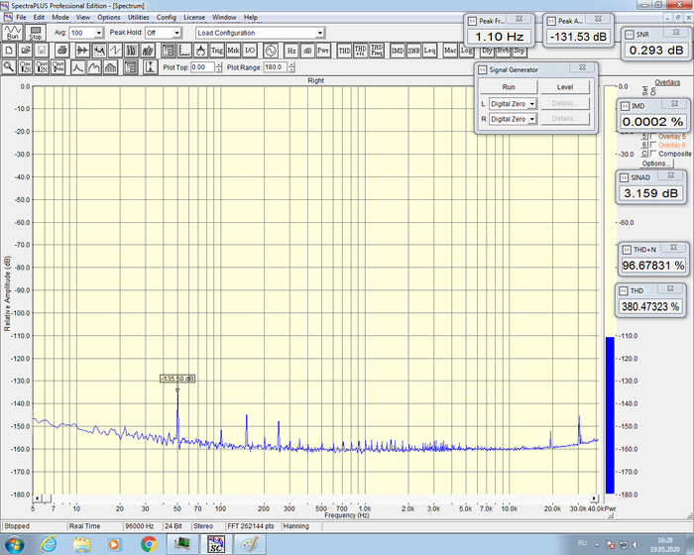Enable the Overlay 6 checkbox
694x555 pixels.
coord(651,145)
